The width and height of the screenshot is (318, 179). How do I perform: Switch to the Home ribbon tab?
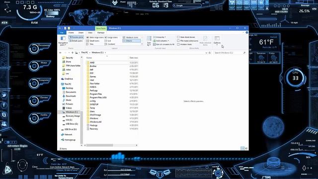71,32
